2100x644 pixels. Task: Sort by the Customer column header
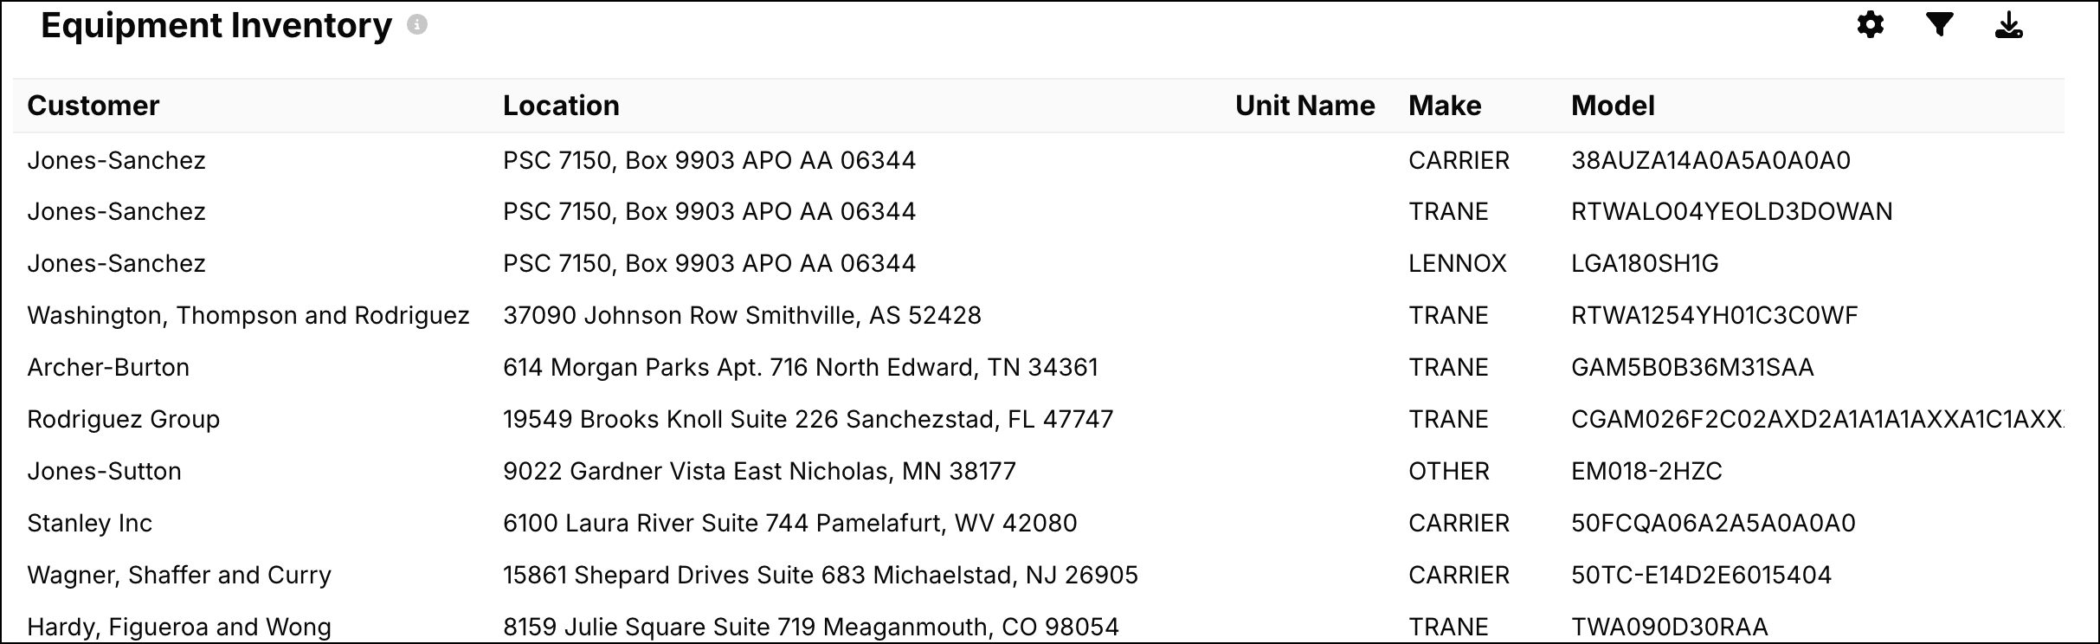point(93,106)
